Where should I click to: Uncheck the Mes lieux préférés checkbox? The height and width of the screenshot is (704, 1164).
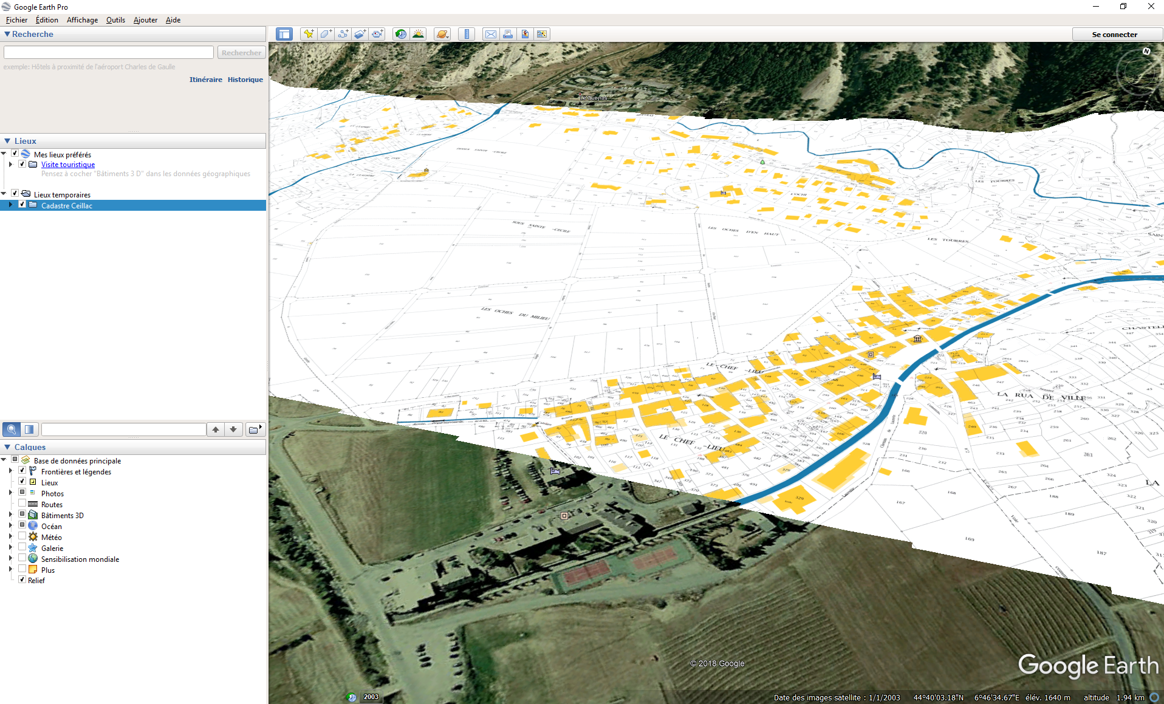(15, 154)
